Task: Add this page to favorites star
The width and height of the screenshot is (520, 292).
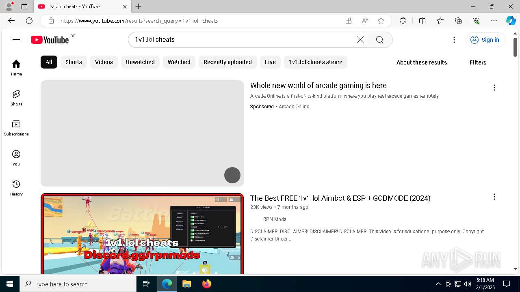Action: pyautogui.click(x=381, y=21)
